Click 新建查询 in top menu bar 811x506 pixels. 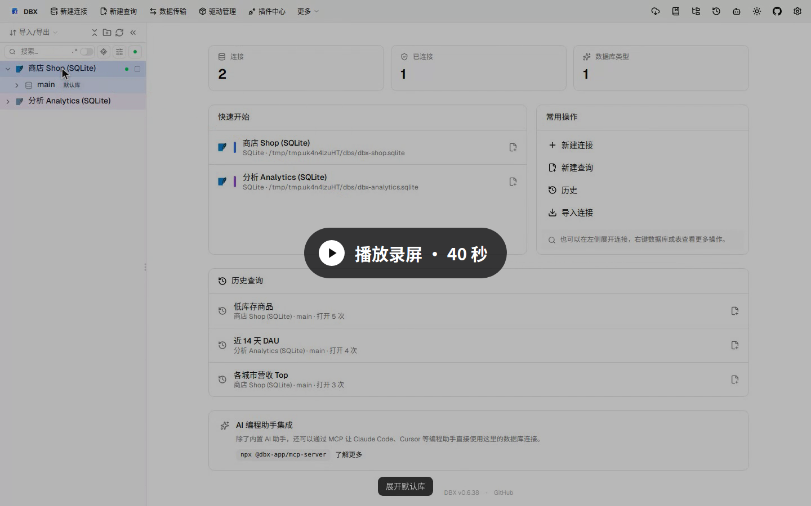click(118, 11)
